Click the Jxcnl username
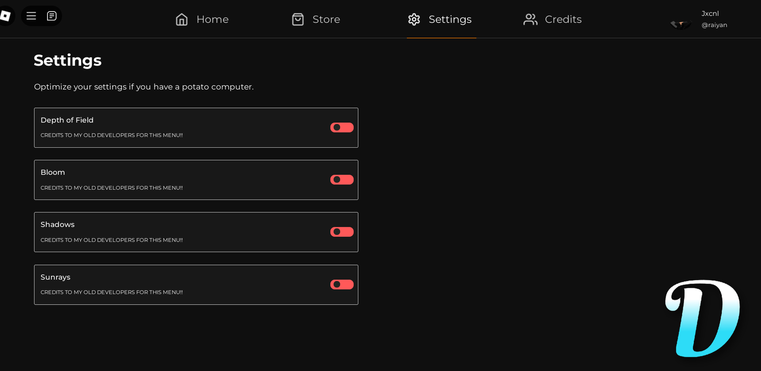Screen dimensions: 761x371 710,14
